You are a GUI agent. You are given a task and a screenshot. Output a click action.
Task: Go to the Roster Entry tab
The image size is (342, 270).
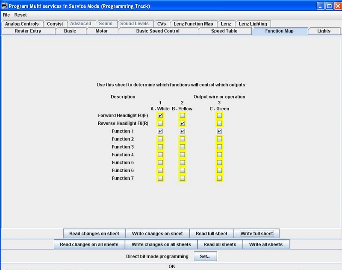(x=28, y=31)
